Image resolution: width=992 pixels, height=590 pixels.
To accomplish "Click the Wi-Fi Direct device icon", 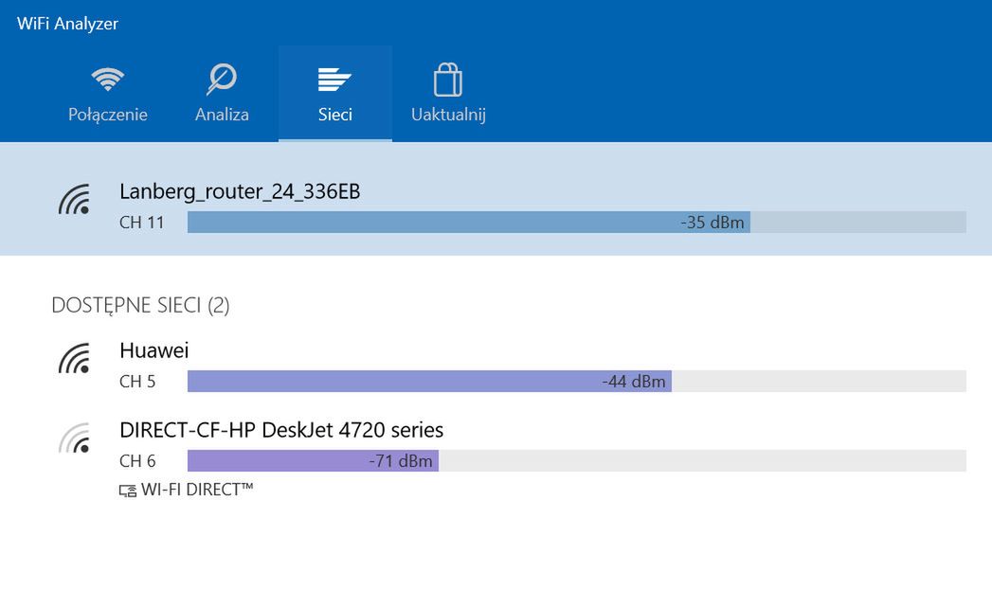I will [128, 491].
